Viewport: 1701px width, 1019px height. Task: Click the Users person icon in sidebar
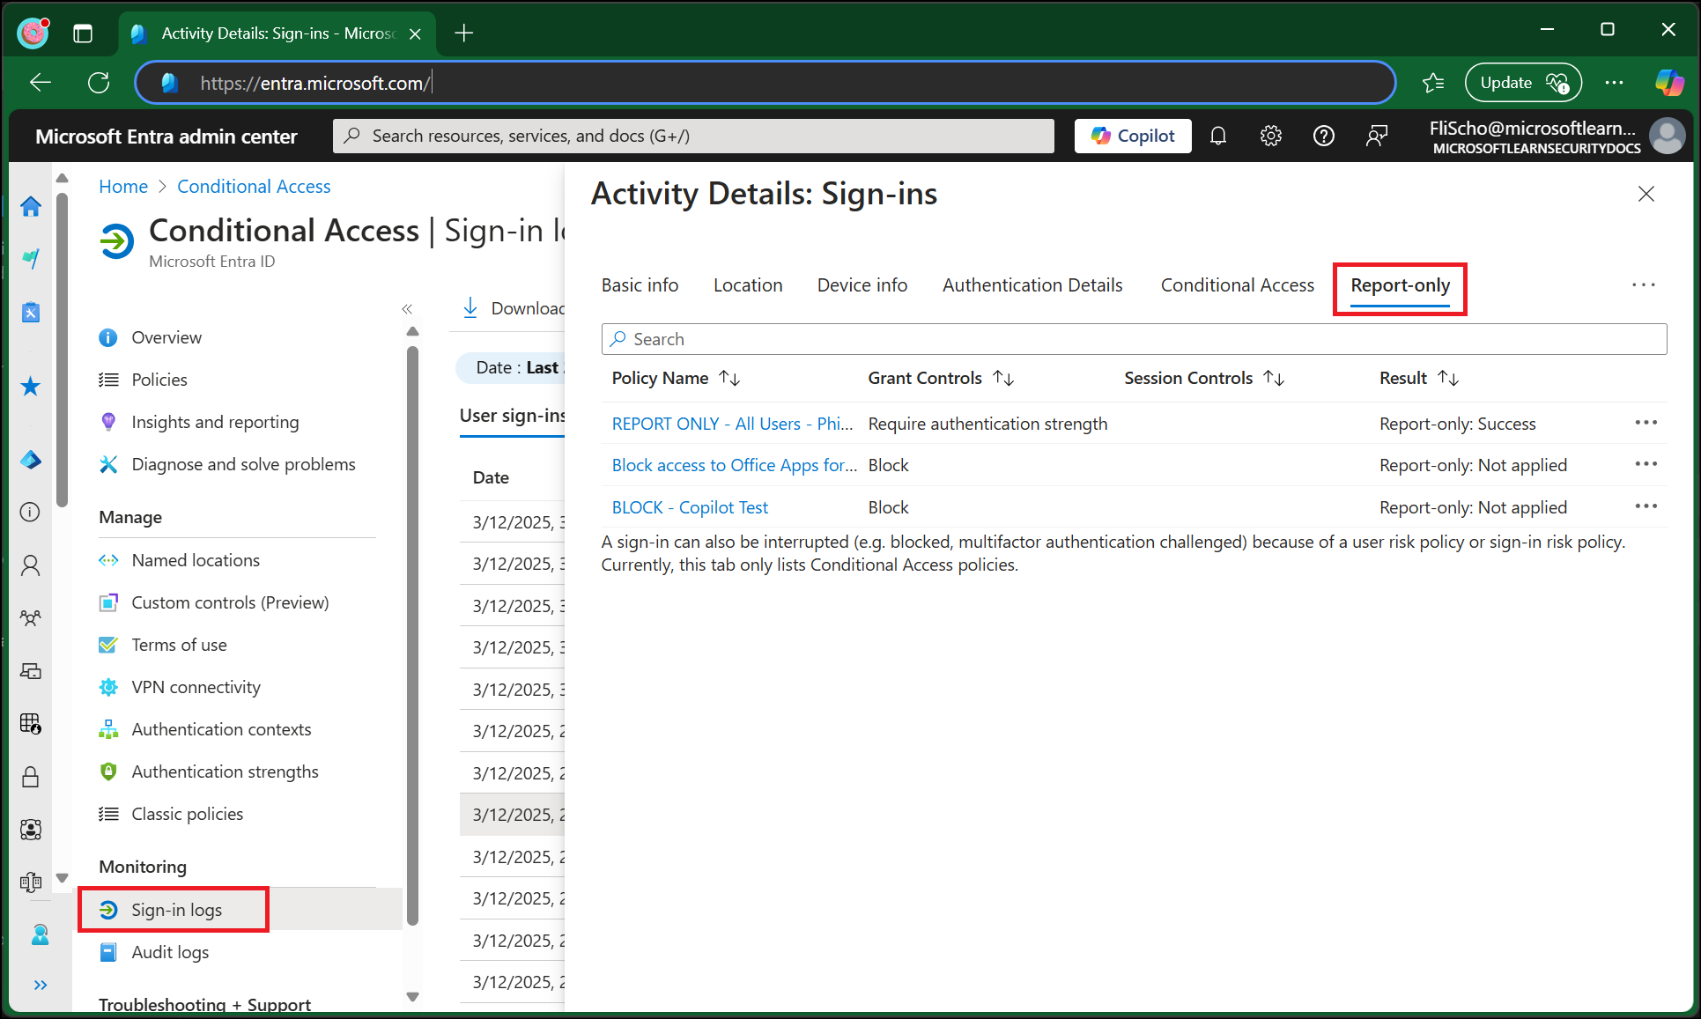coord(31,565)
